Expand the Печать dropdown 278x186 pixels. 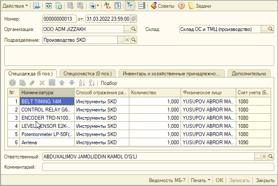[x=201, y=180]
